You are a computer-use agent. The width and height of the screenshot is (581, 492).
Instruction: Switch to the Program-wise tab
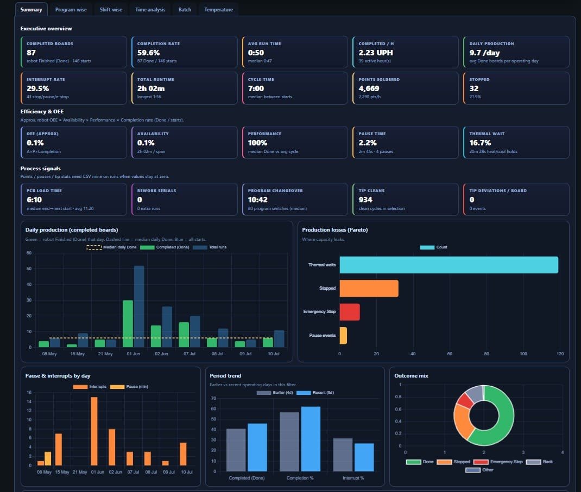[x=71, y=10]
